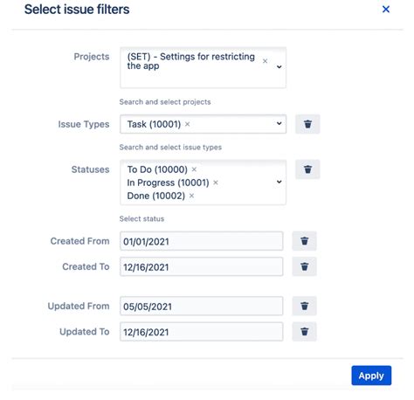The height and width of the screenshot is (400, 414).
Task: Expand the Issue Types dropdown chevron
Action: pyautogui.click(x=279, y=123)
